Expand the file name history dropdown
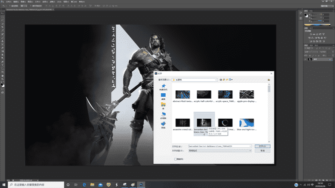Viewport: 335px width, 188px height. pyautogui.click(x=250, y=146)
